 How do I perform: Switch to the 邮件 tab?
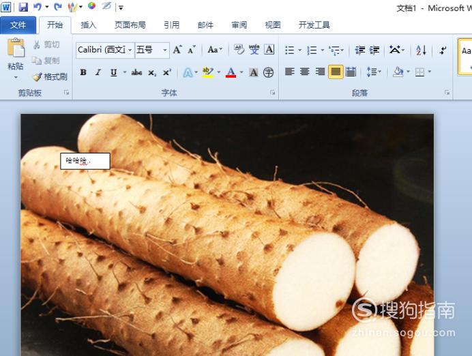coord(205,25)
